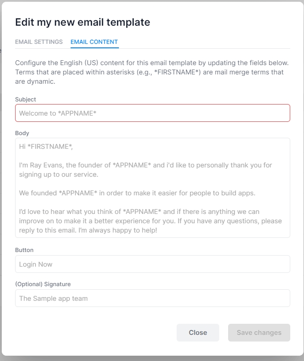The image size is (304, 361).
Task: Click the "Hi *FIRSTNAME*," line in Body
Action: [46, 146]
